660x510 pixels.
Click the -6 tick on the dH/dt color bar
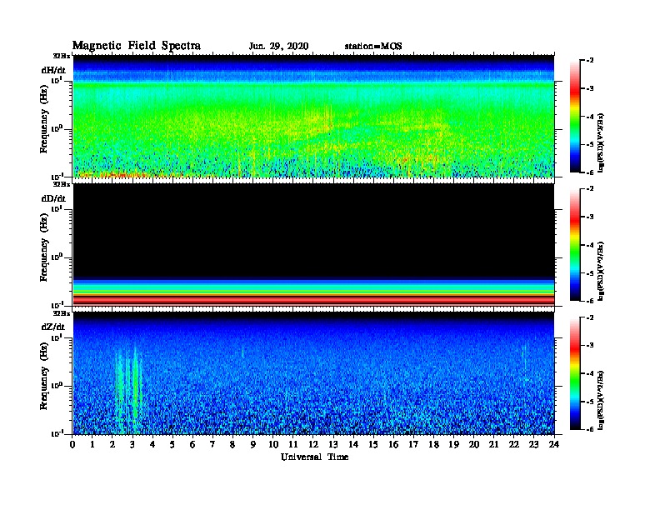tap(590, 172)
